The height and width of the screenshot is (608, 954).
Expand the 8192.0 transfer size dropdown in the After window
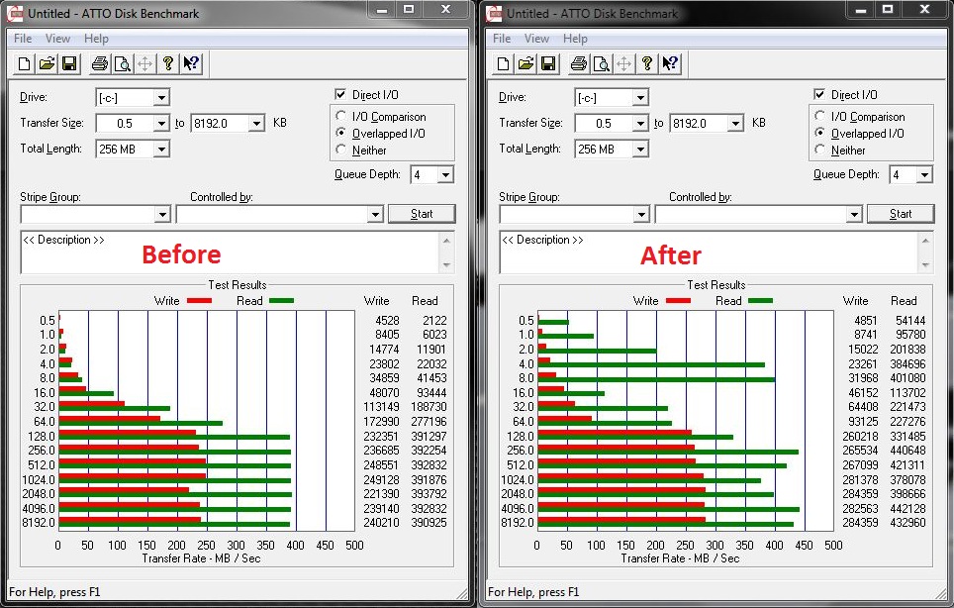735,124
